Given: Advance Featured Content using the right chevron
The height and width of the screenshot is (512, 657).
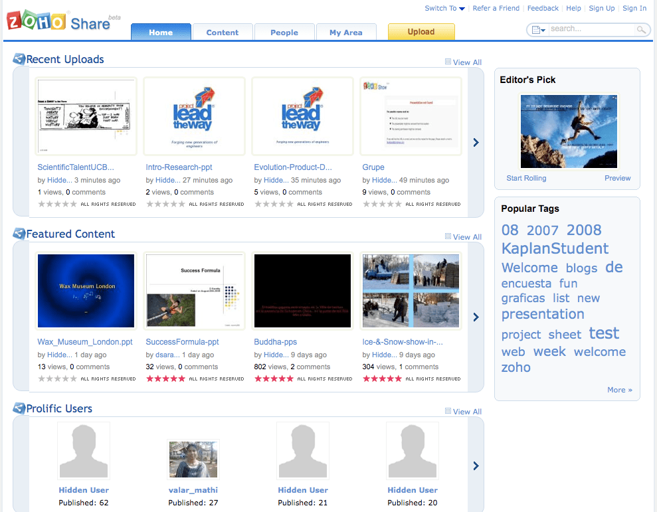Looking at the screenshot, I should click(x=476, y=317).
